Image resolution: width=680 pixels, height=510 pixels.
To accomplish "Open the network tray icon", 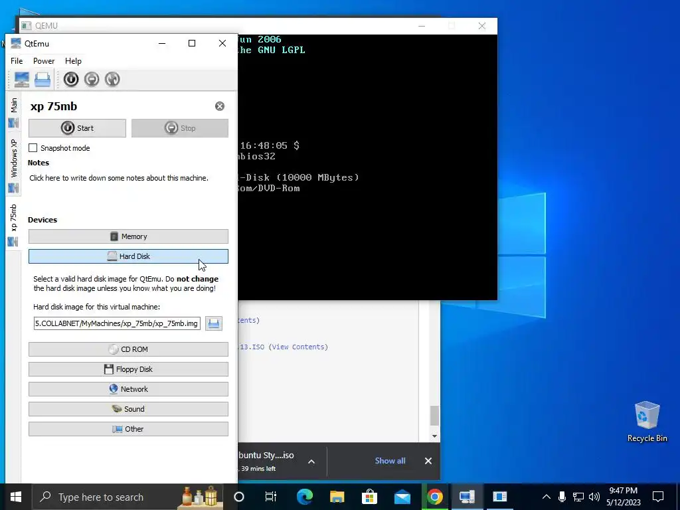I will coord(578,497).
